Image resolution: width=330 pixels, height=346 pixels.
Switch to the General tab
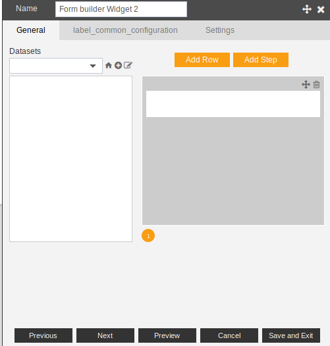pos(31,30)
